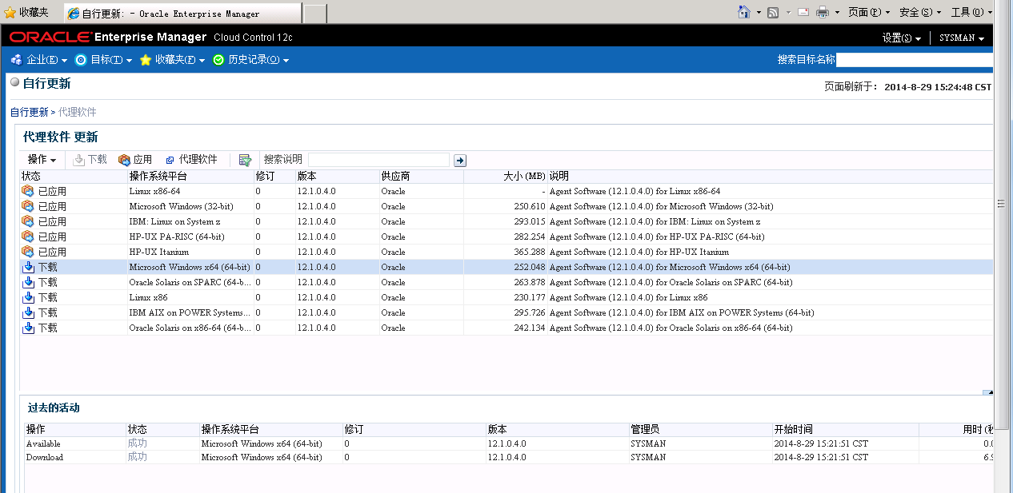Click the search target name field
The height and width of the screenshot is (493, 1013).
point(915,59)
